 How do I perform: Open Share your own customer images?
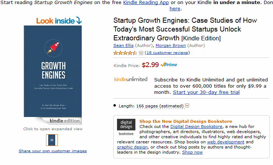(x=53, y=151)
